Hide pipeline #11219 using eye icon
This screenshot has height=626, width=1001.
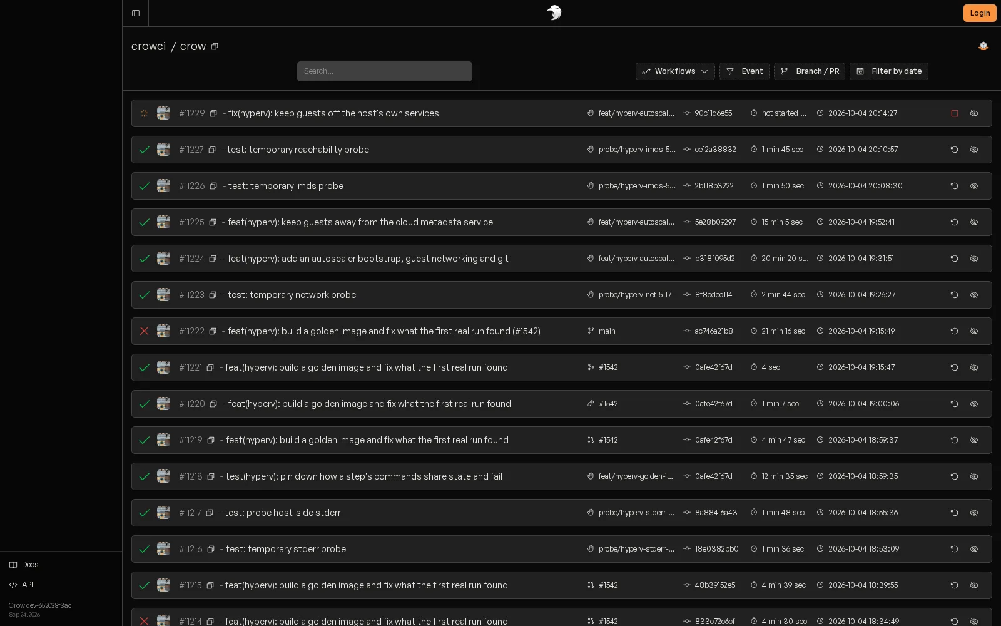[974, 440]
